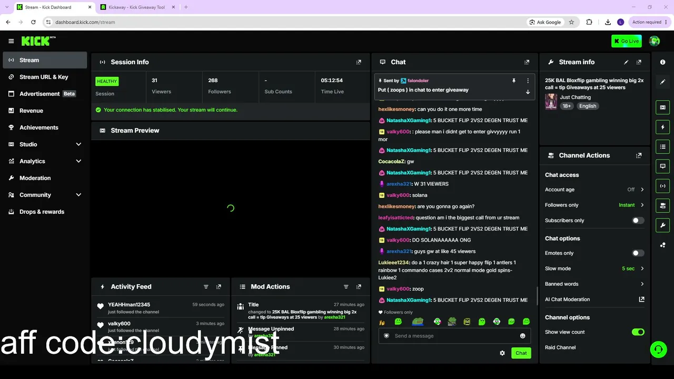Open Account age setting options
The height and width of the screenshot is (379, 674).
[594, 189]
